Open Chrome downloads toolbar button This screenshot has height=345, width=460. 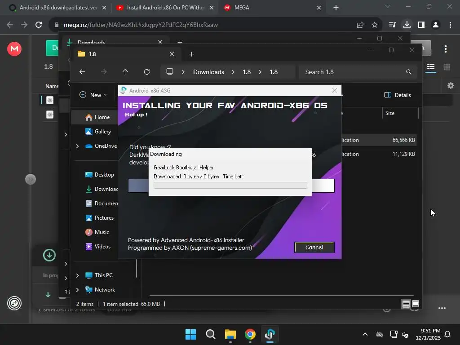407,25
